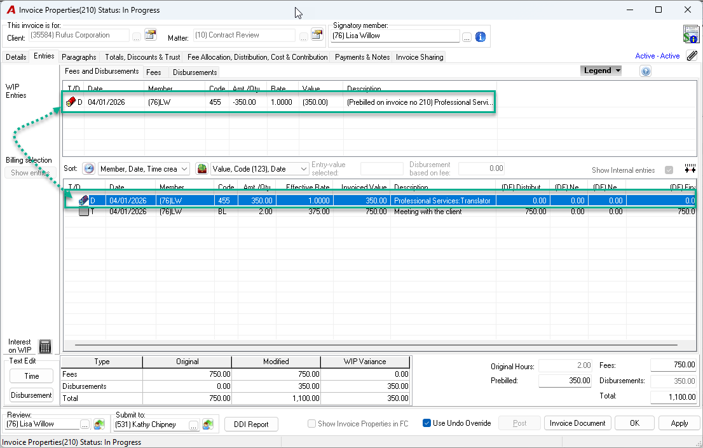Viewport: 703px width, 448px height.
Task: Click the Time text edit button
Action: [31, 376]
